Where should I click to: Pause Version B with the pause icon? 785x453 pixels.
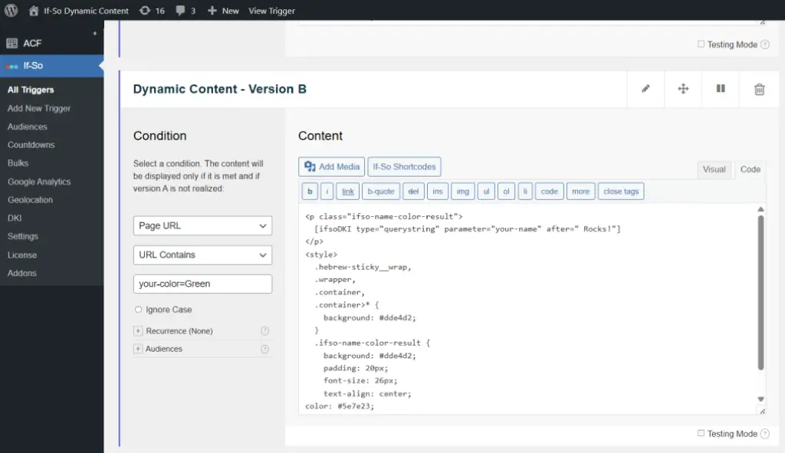click(721, 89)
